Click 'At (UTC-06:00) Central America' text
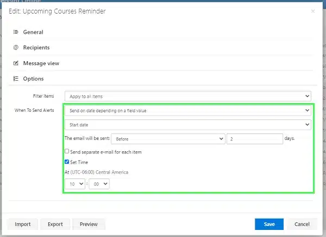Screen dimensions: 326x237 click(x=96, y=172)
